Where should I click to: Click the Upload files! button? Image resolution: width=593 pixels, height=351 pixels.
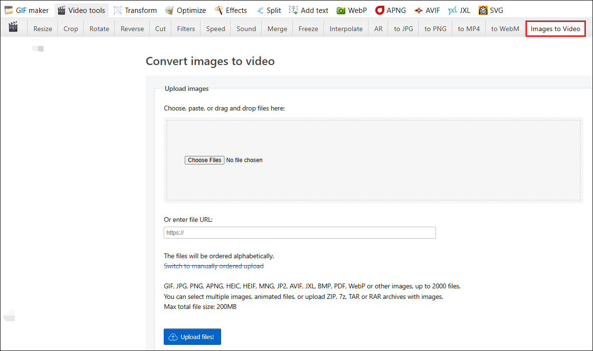pyautogui.click(x=192, y=337)
